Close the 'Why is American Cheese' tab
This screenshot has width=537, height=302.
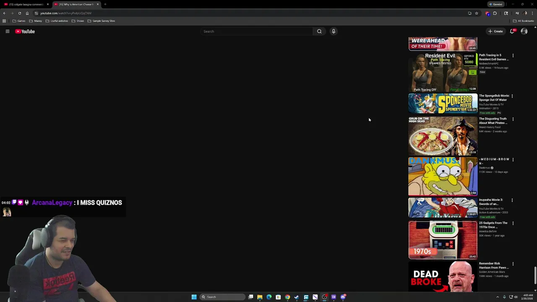[x=98, y=4]
